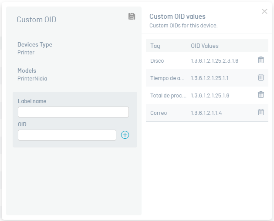Click the PrinterNidia model name
The image size is (274, 221).
pyautogui.click(x=32, y=79)
